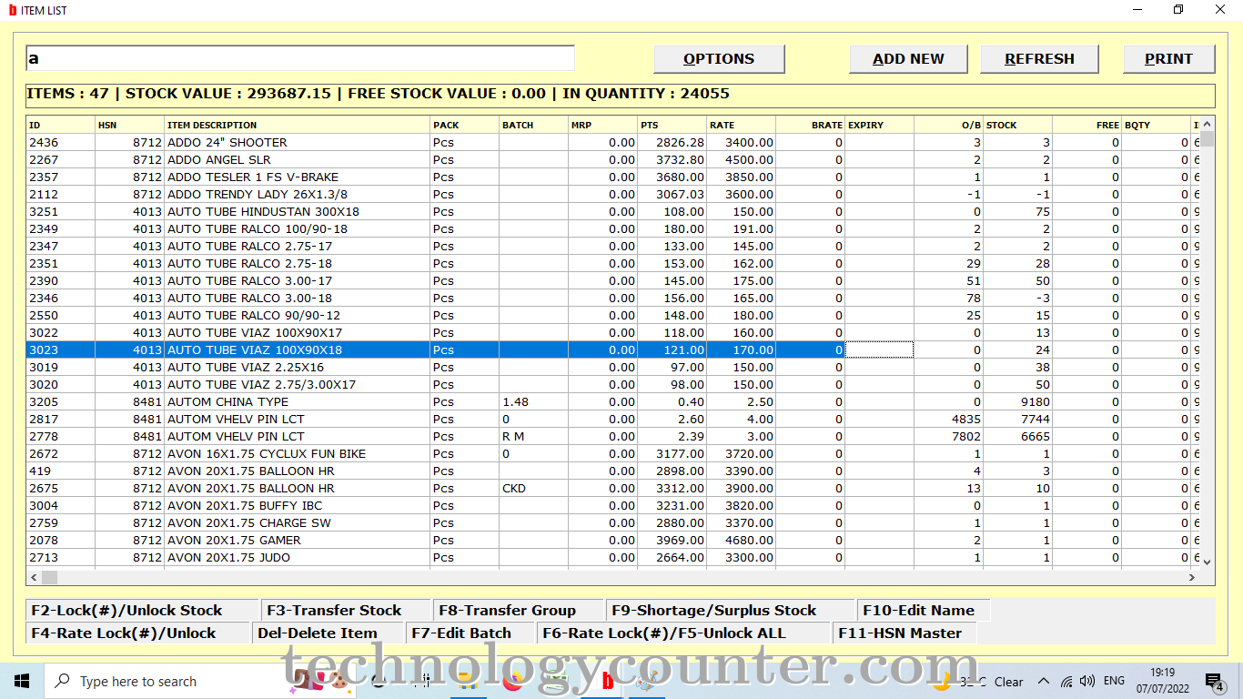Select AVON 20X1.75 JUDO item
1243x699 pixels.
[x=612, y=557]
